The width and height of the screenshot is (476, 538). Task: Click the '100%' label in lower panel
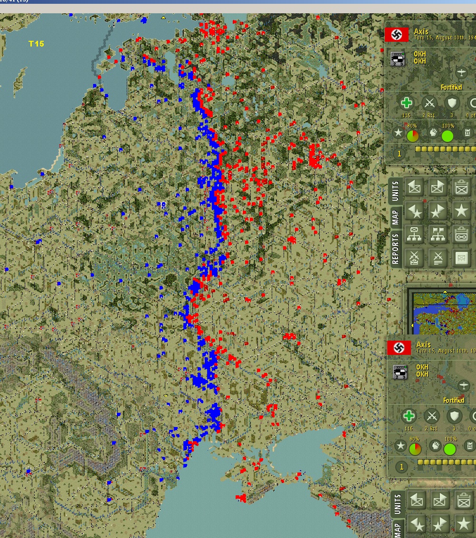click(x=450, y=439)
